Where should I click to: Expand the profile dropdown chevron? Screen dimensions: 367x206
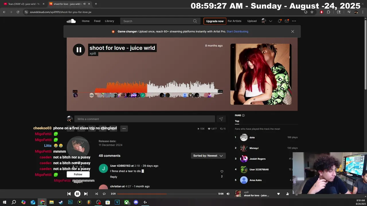(x=270, y=21)
